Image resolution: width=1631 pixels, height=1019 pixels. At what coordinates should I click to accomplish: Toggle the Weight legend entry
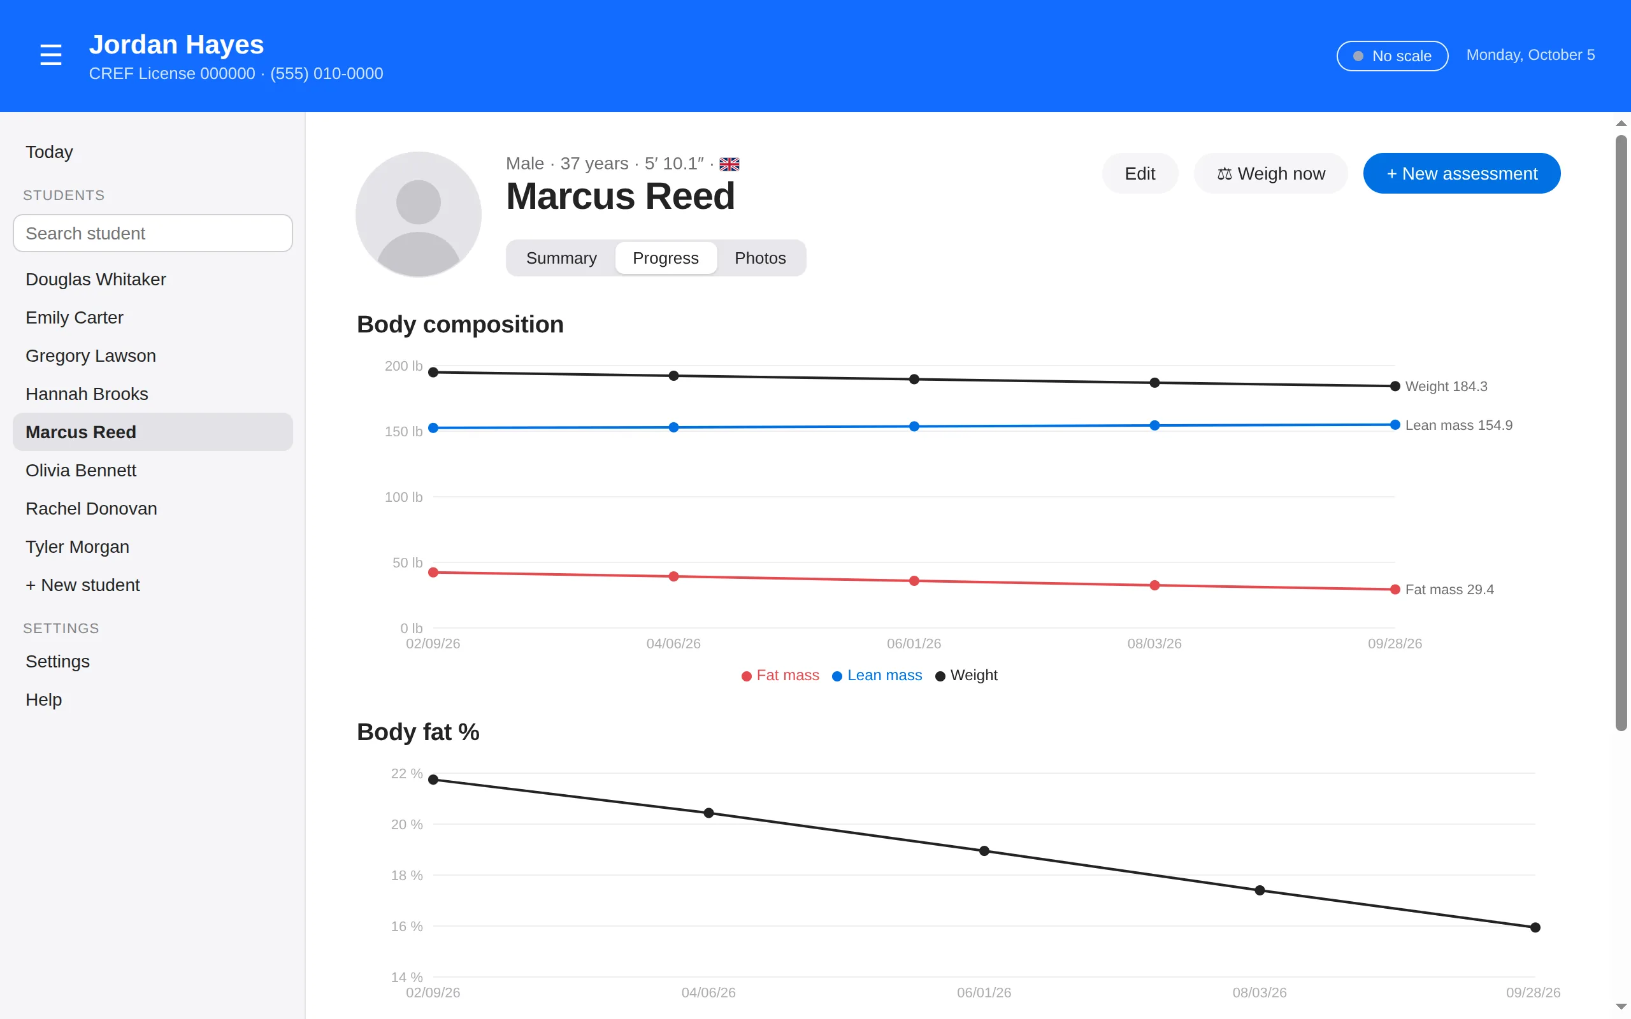(966, 675)
